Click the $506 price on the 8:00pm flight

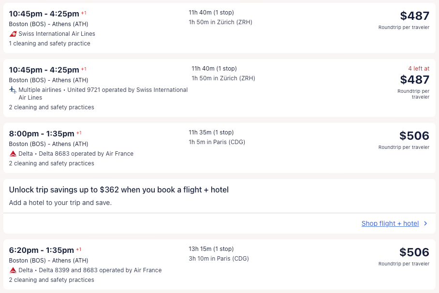pyautogui.click(x=414, y=136)
